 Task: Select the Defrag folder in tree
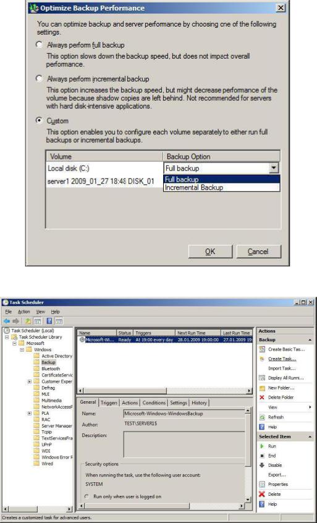tap(48, 388)
